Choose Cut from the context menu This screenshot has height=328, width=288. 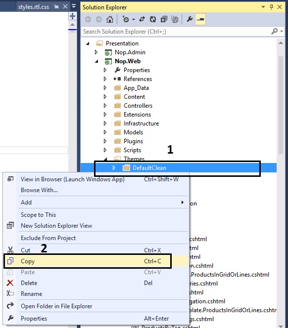pyautogui.click(x=96, y=250)
